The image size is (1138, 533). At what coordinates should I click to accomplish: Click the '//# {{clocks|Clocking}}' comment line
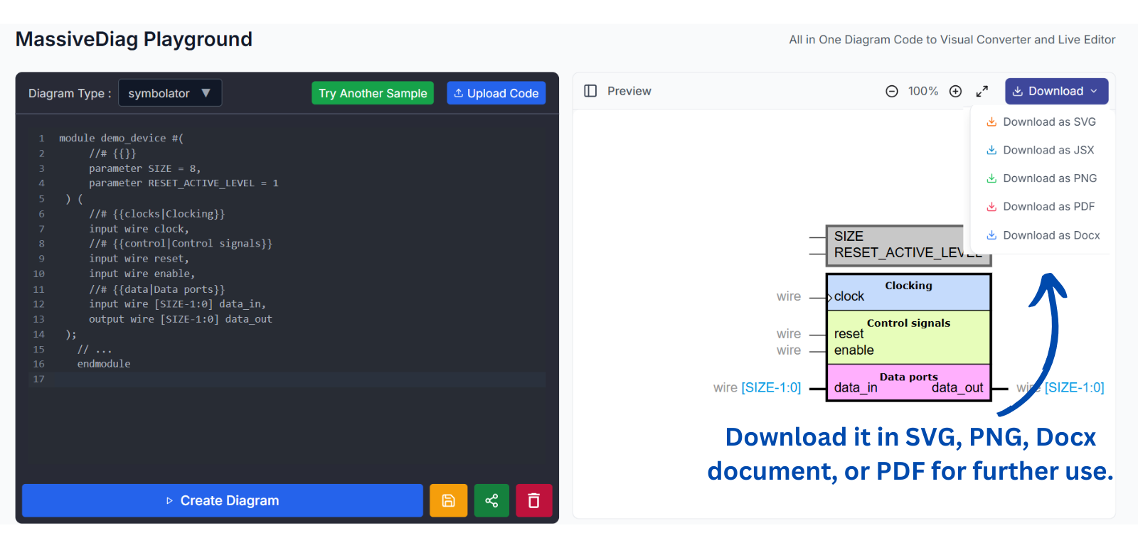156,214
